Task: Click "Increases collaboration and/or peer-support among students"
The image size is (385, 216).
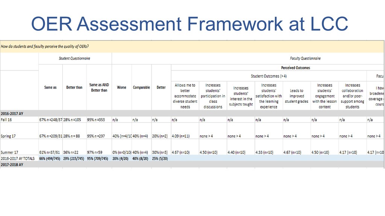Action: [x=352, y=96]
